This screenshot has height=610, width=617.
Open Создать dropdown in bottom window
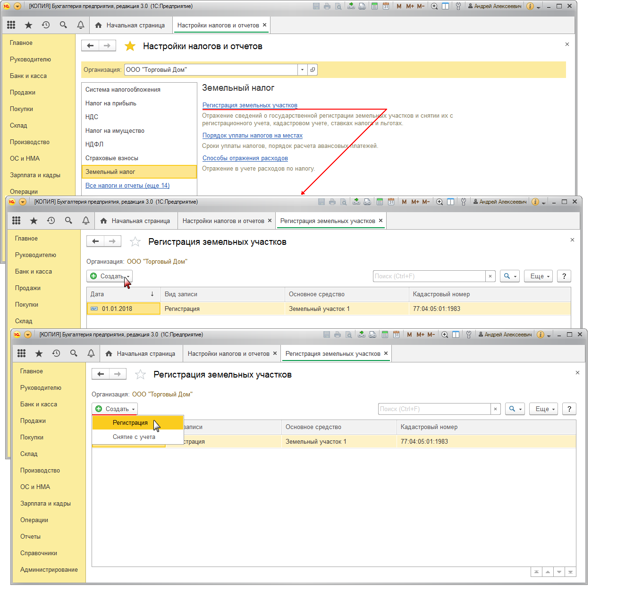(x=115, y=409)
